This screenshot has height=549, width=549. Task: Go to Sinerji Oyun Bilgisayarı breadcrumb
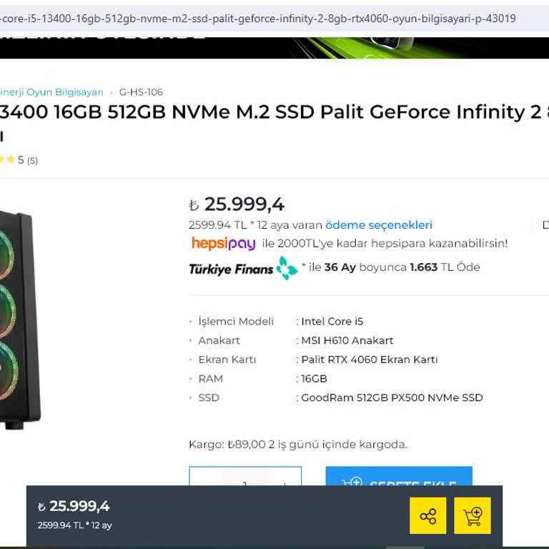pyautogui.click(x=51, y=92)
